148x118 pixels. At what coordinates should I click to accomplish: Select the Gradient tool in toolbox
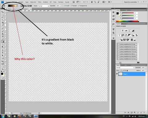point(2,42)
